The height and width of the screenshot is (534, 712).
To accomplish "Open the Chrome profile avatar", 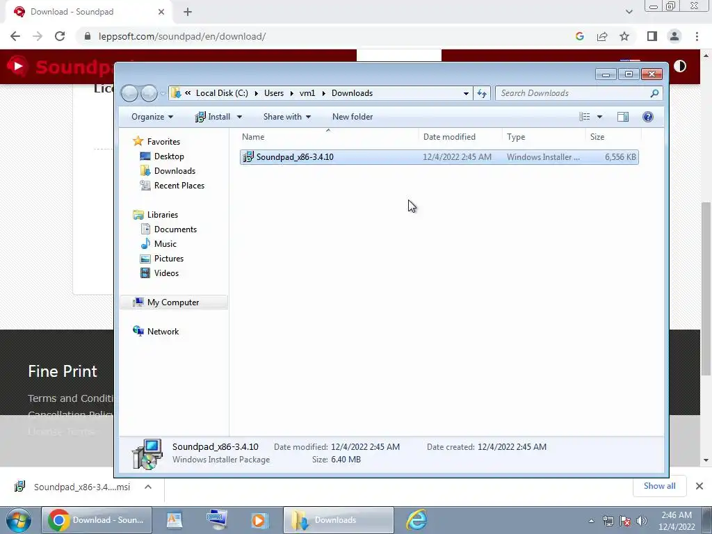I will click(x=674, y=36).
